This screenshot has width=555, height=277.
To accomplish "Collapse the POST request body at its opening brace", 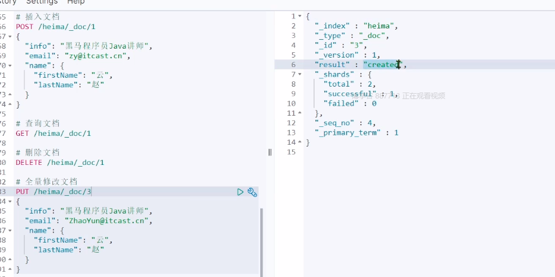I will 10,36.
